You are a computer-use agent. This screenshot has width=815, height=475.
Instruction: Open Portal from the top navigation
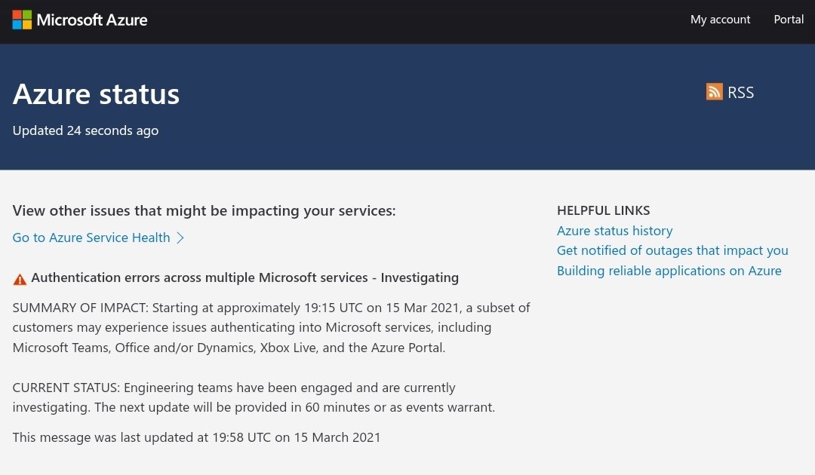tap(789, 20)
